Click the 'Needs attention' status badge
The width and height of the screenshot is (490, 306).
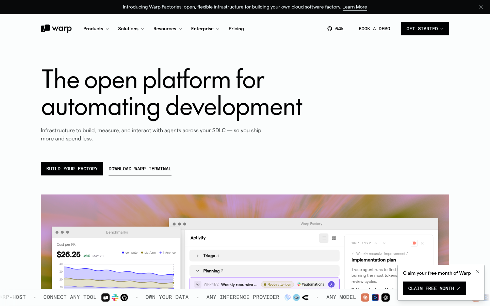pyautogui.click(x=277, y=284)
